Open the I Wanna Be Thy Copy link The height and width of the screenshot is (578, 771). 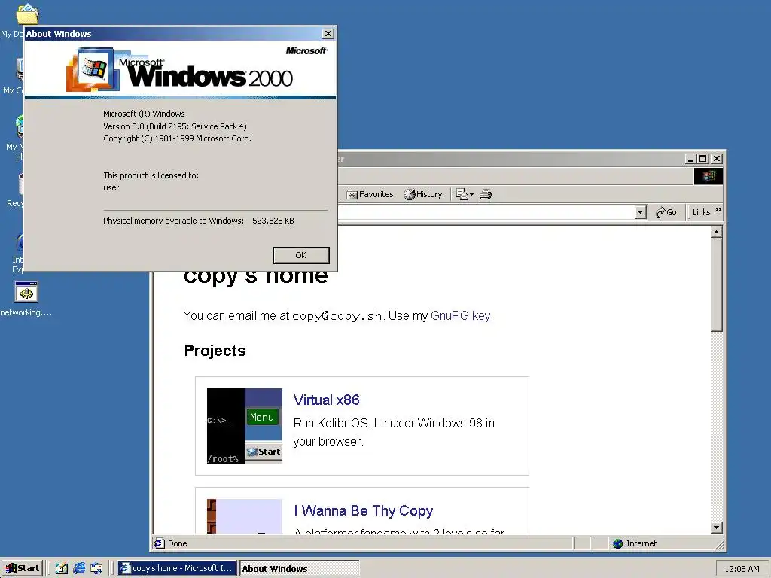pos(364,511)
